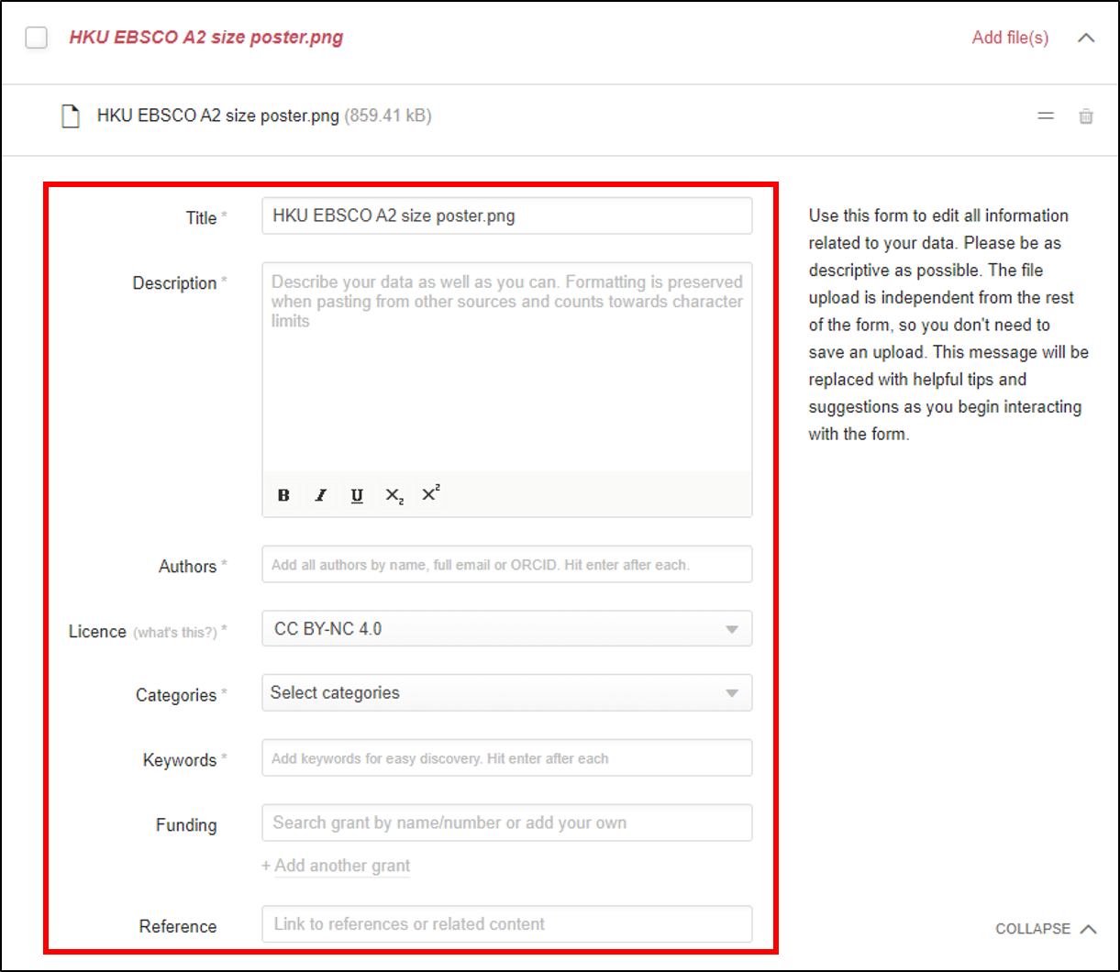Click file row name 'HKU EBSCO A2 size poster.png'
Viewport: 1120px width, 972px height.
point(218,116)
